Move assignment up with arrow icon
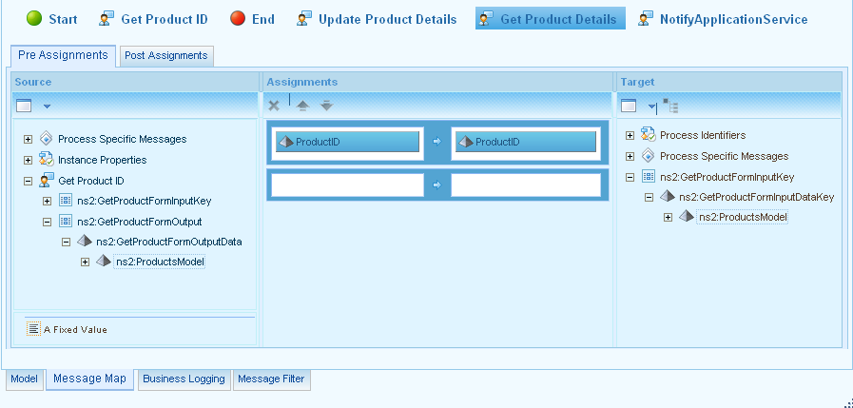Viewport: 853px width, 408px height. pos(303,106)
